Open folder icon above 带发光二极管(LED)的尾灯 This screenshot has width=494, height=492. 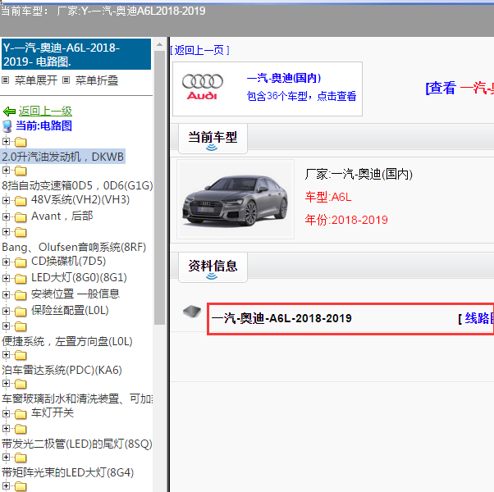tap(21, 429)
